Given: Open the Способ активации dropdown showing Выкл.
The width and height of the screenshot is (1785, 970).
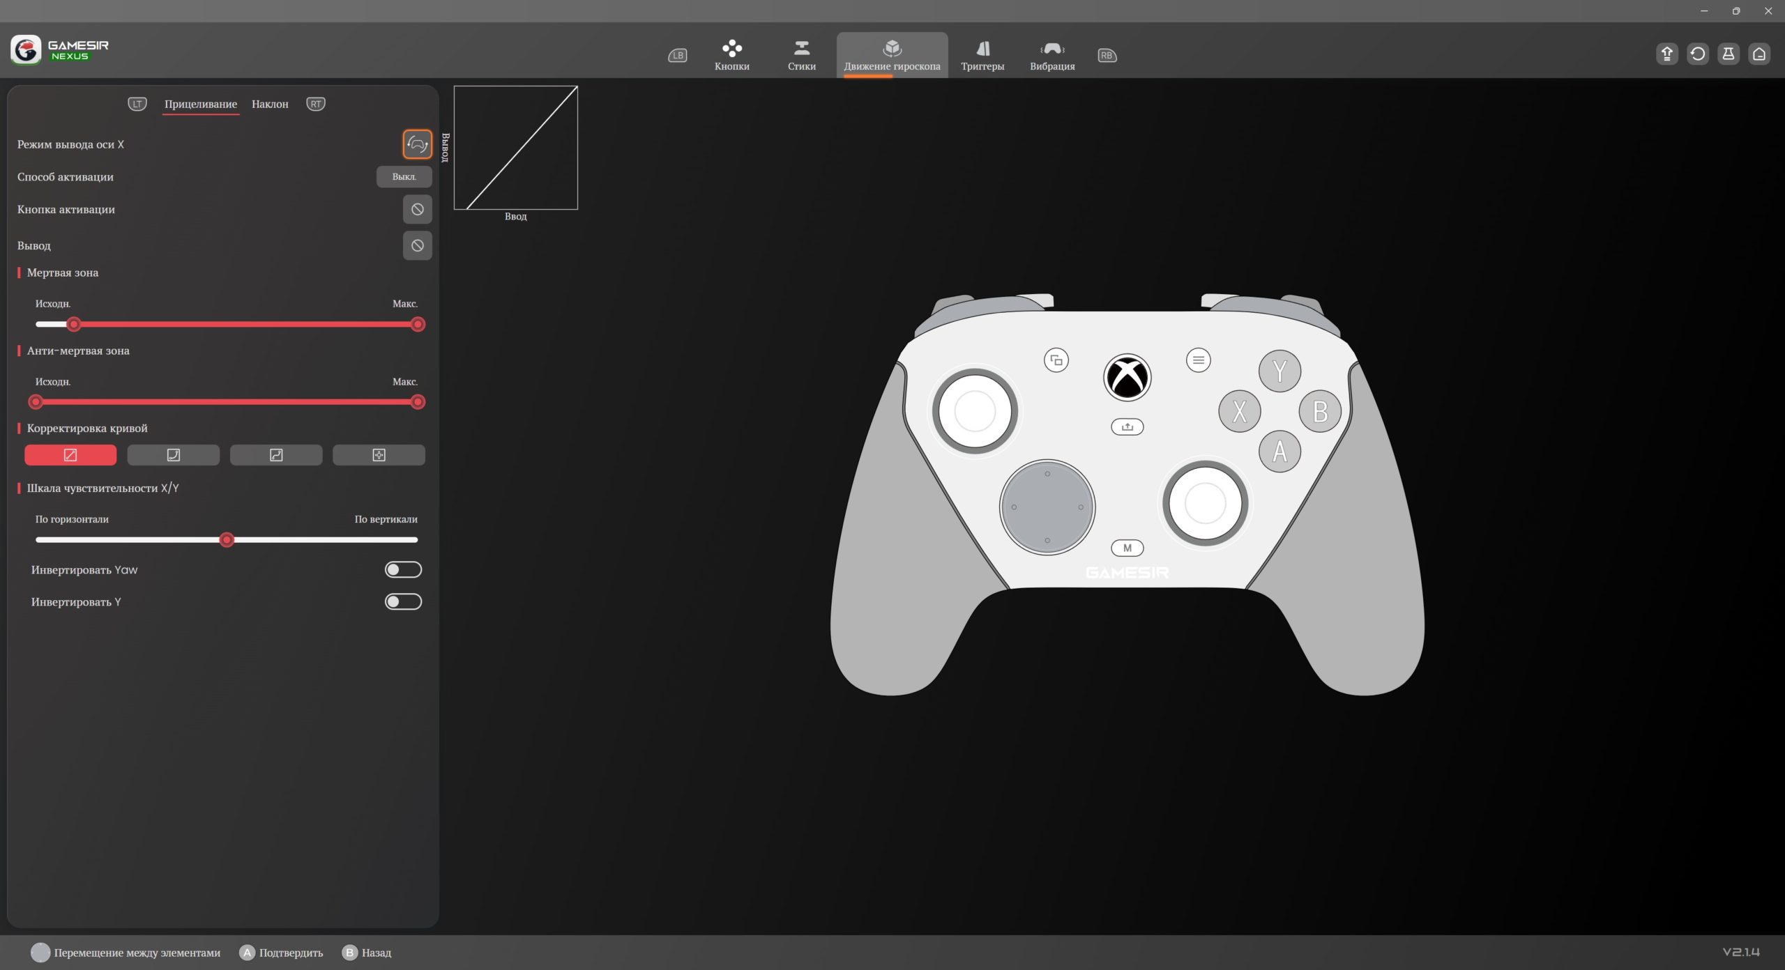Looking at the screenshot, I should [404, 177].
